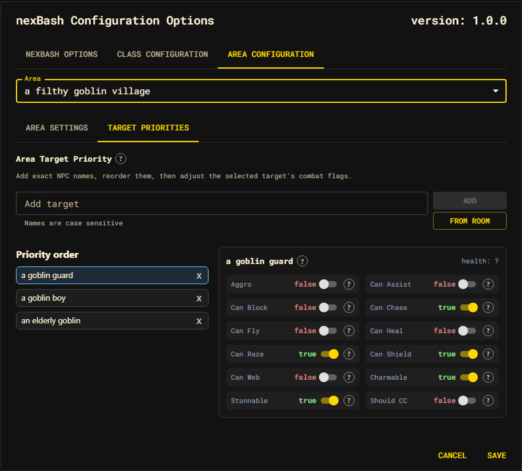The height and width of the screenshot is (471, 522).
Task: Remove an elderly goblin from priority list
Action: tap(199, 321)
